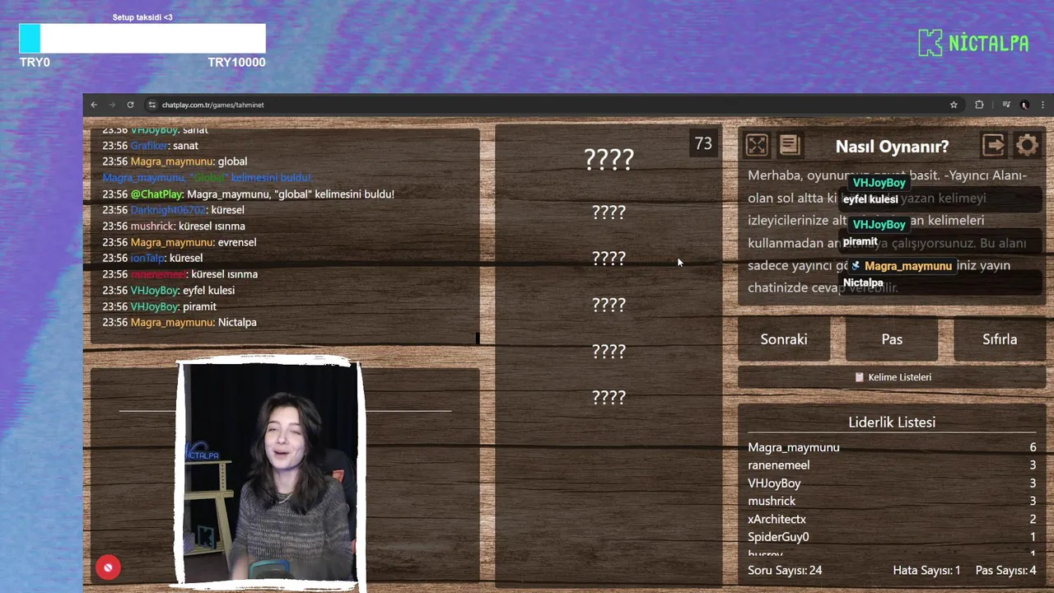This screenshot has height=593, width=1054.
Task: Click Soru Sayısı: 24
Action: 785,570
